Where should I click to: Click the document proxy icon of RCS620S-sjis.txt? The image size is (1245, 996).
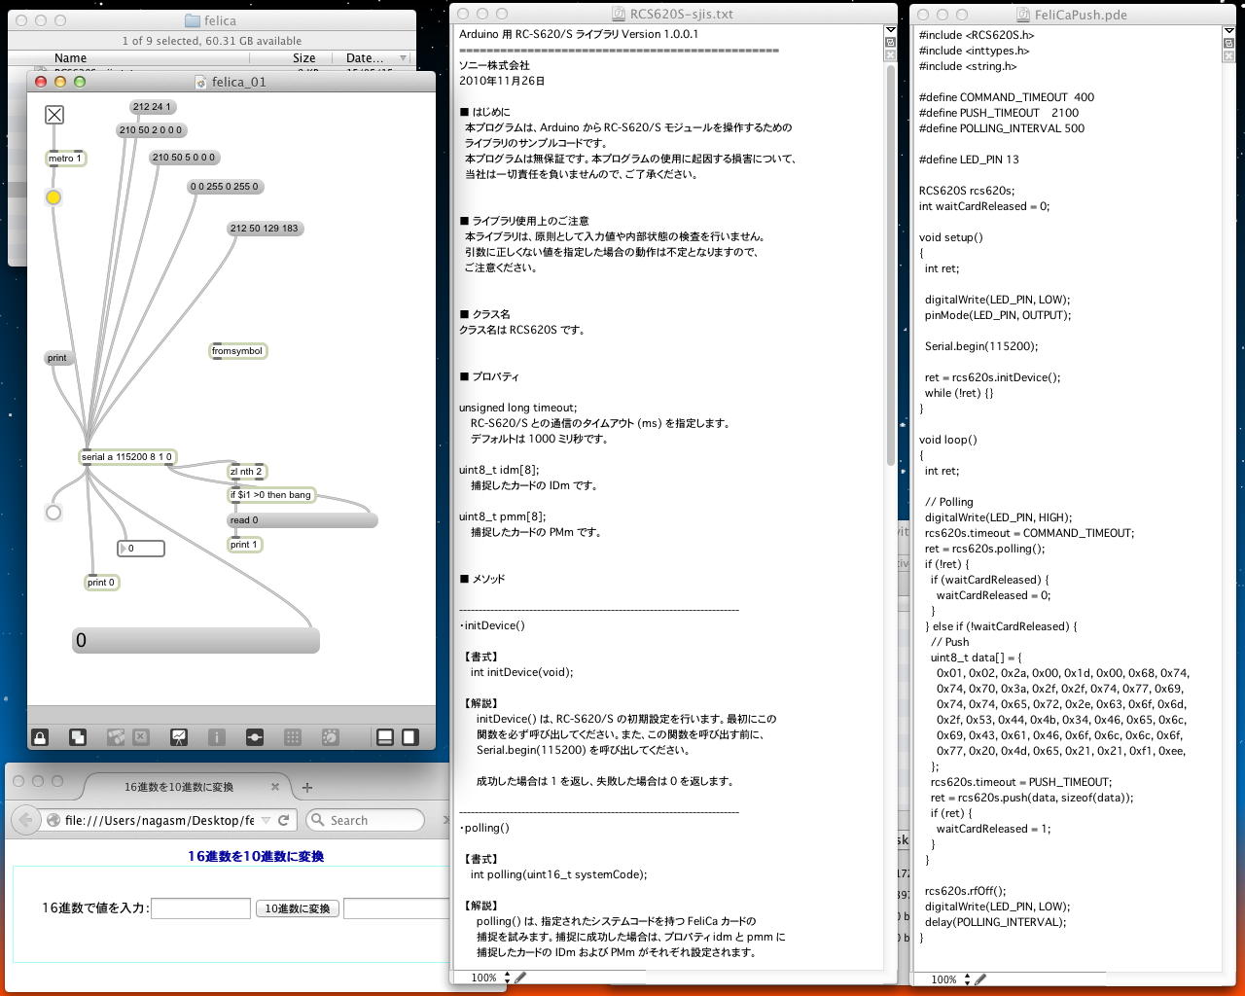tap(619, 15)
